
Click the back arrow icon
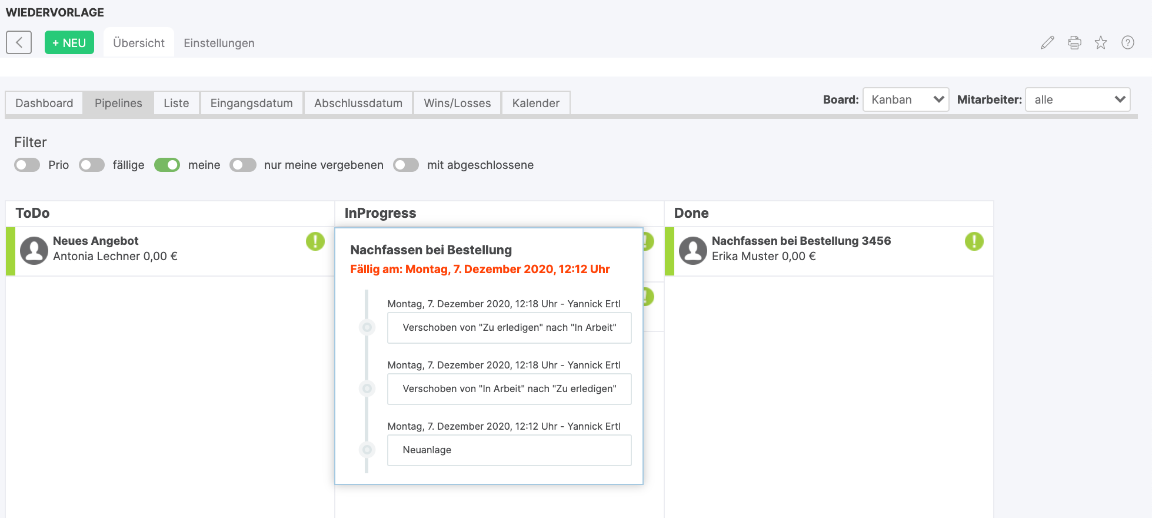19,42
